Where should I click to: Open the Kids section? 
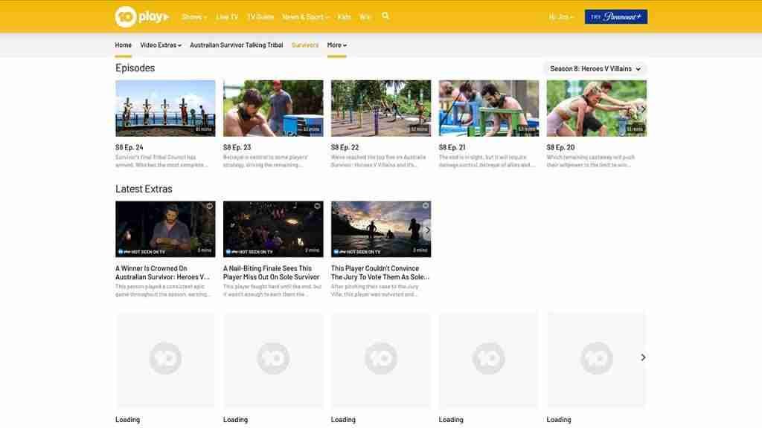coord(344,17)
